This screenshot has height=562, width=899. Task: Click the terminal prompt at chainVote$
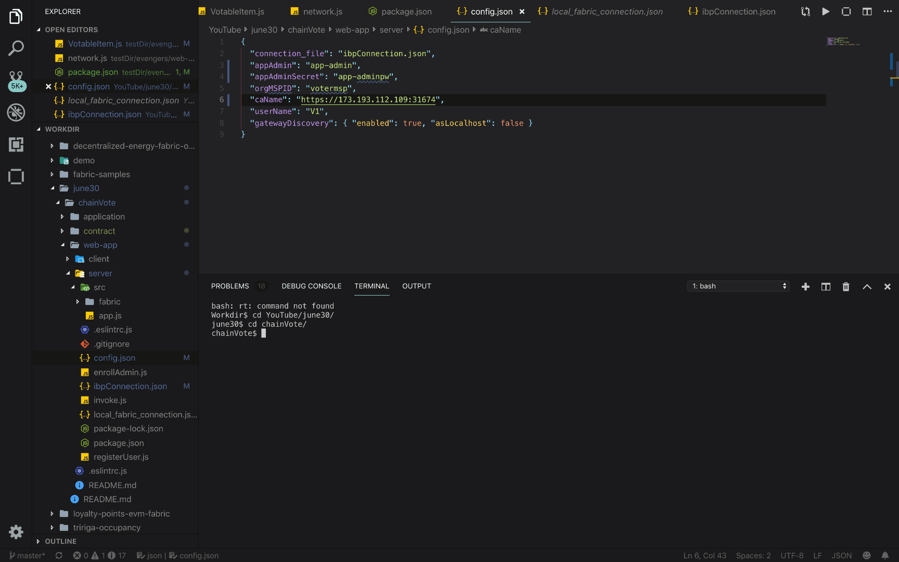coord(234,334)
